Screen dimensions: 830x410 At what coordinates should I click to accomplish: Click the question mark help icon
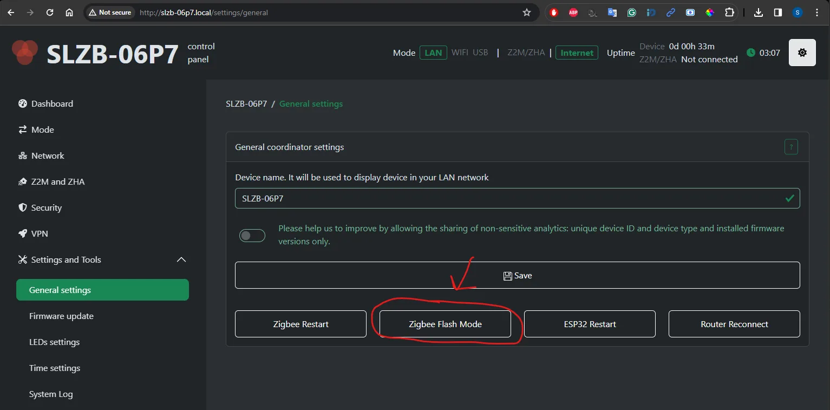tap(791, 147)
